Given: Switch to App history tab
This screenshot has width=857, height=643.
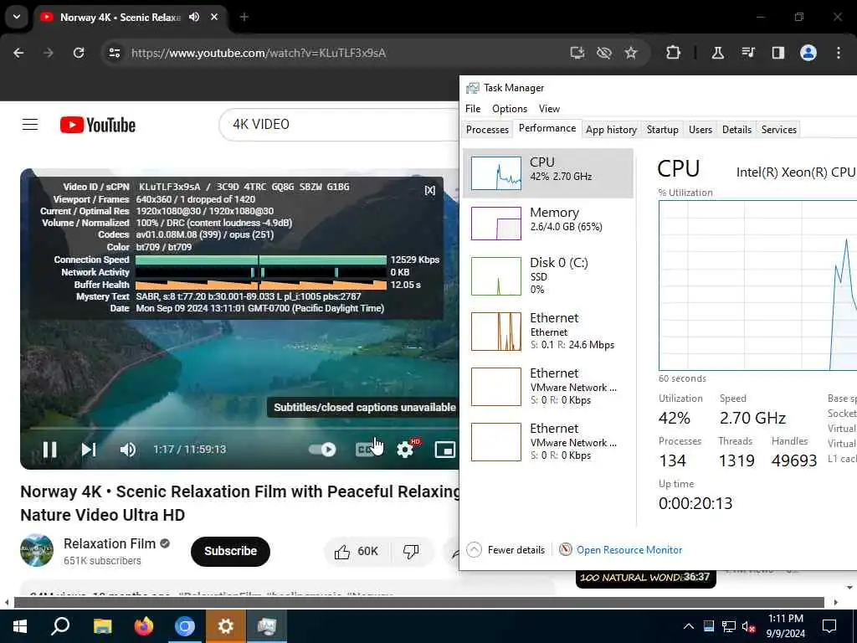Looking at the screenshot, I should click(x=611, y=130).
